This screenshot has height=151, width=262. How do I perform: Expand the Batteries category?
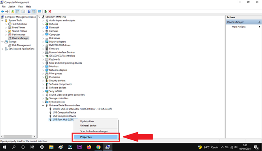click(43, 24)
